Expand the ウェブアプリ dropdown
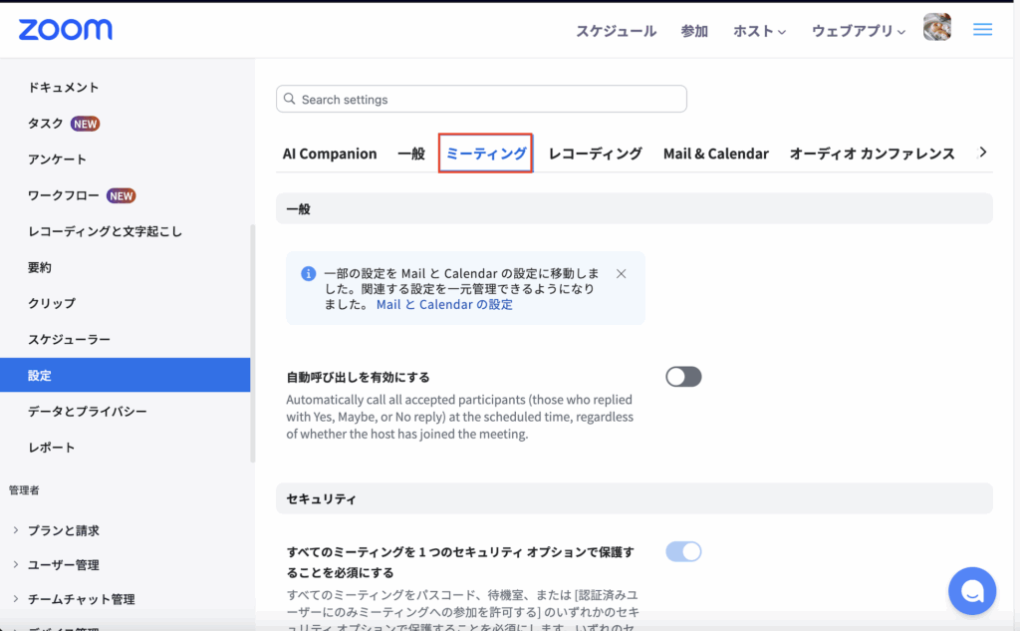Screen dimensions: 1020x631 click(858, 31)
